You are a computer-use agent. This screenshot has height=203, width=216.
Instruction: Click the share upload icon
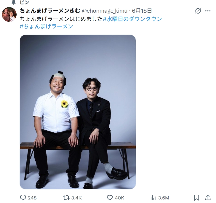[208, 197]
